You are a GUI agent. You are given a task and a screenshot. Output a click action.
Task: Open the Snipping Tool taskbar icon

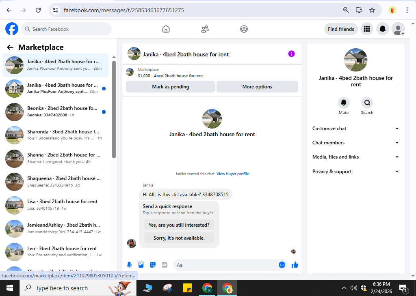168,288
